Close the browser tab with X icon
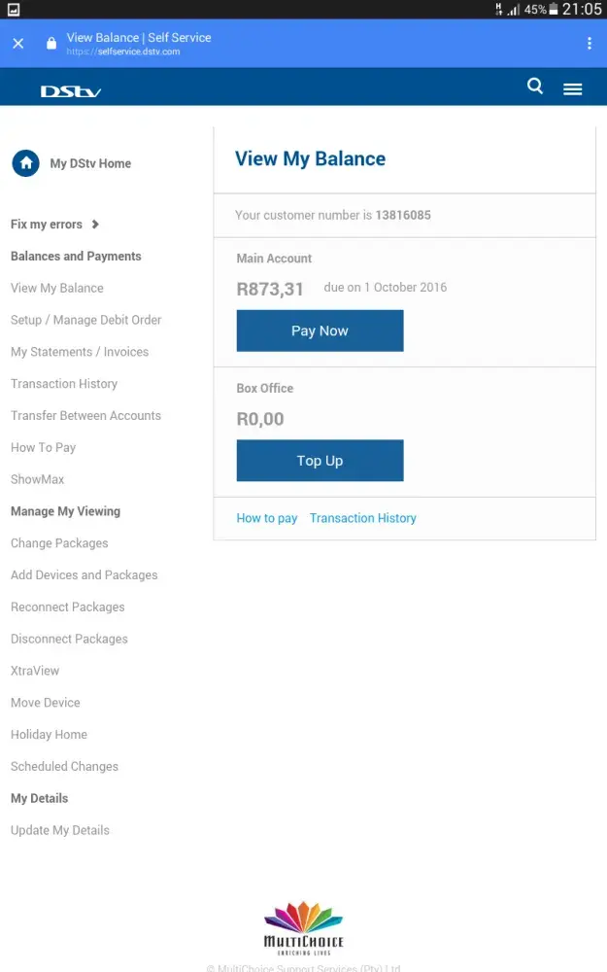 coord(18,44)
